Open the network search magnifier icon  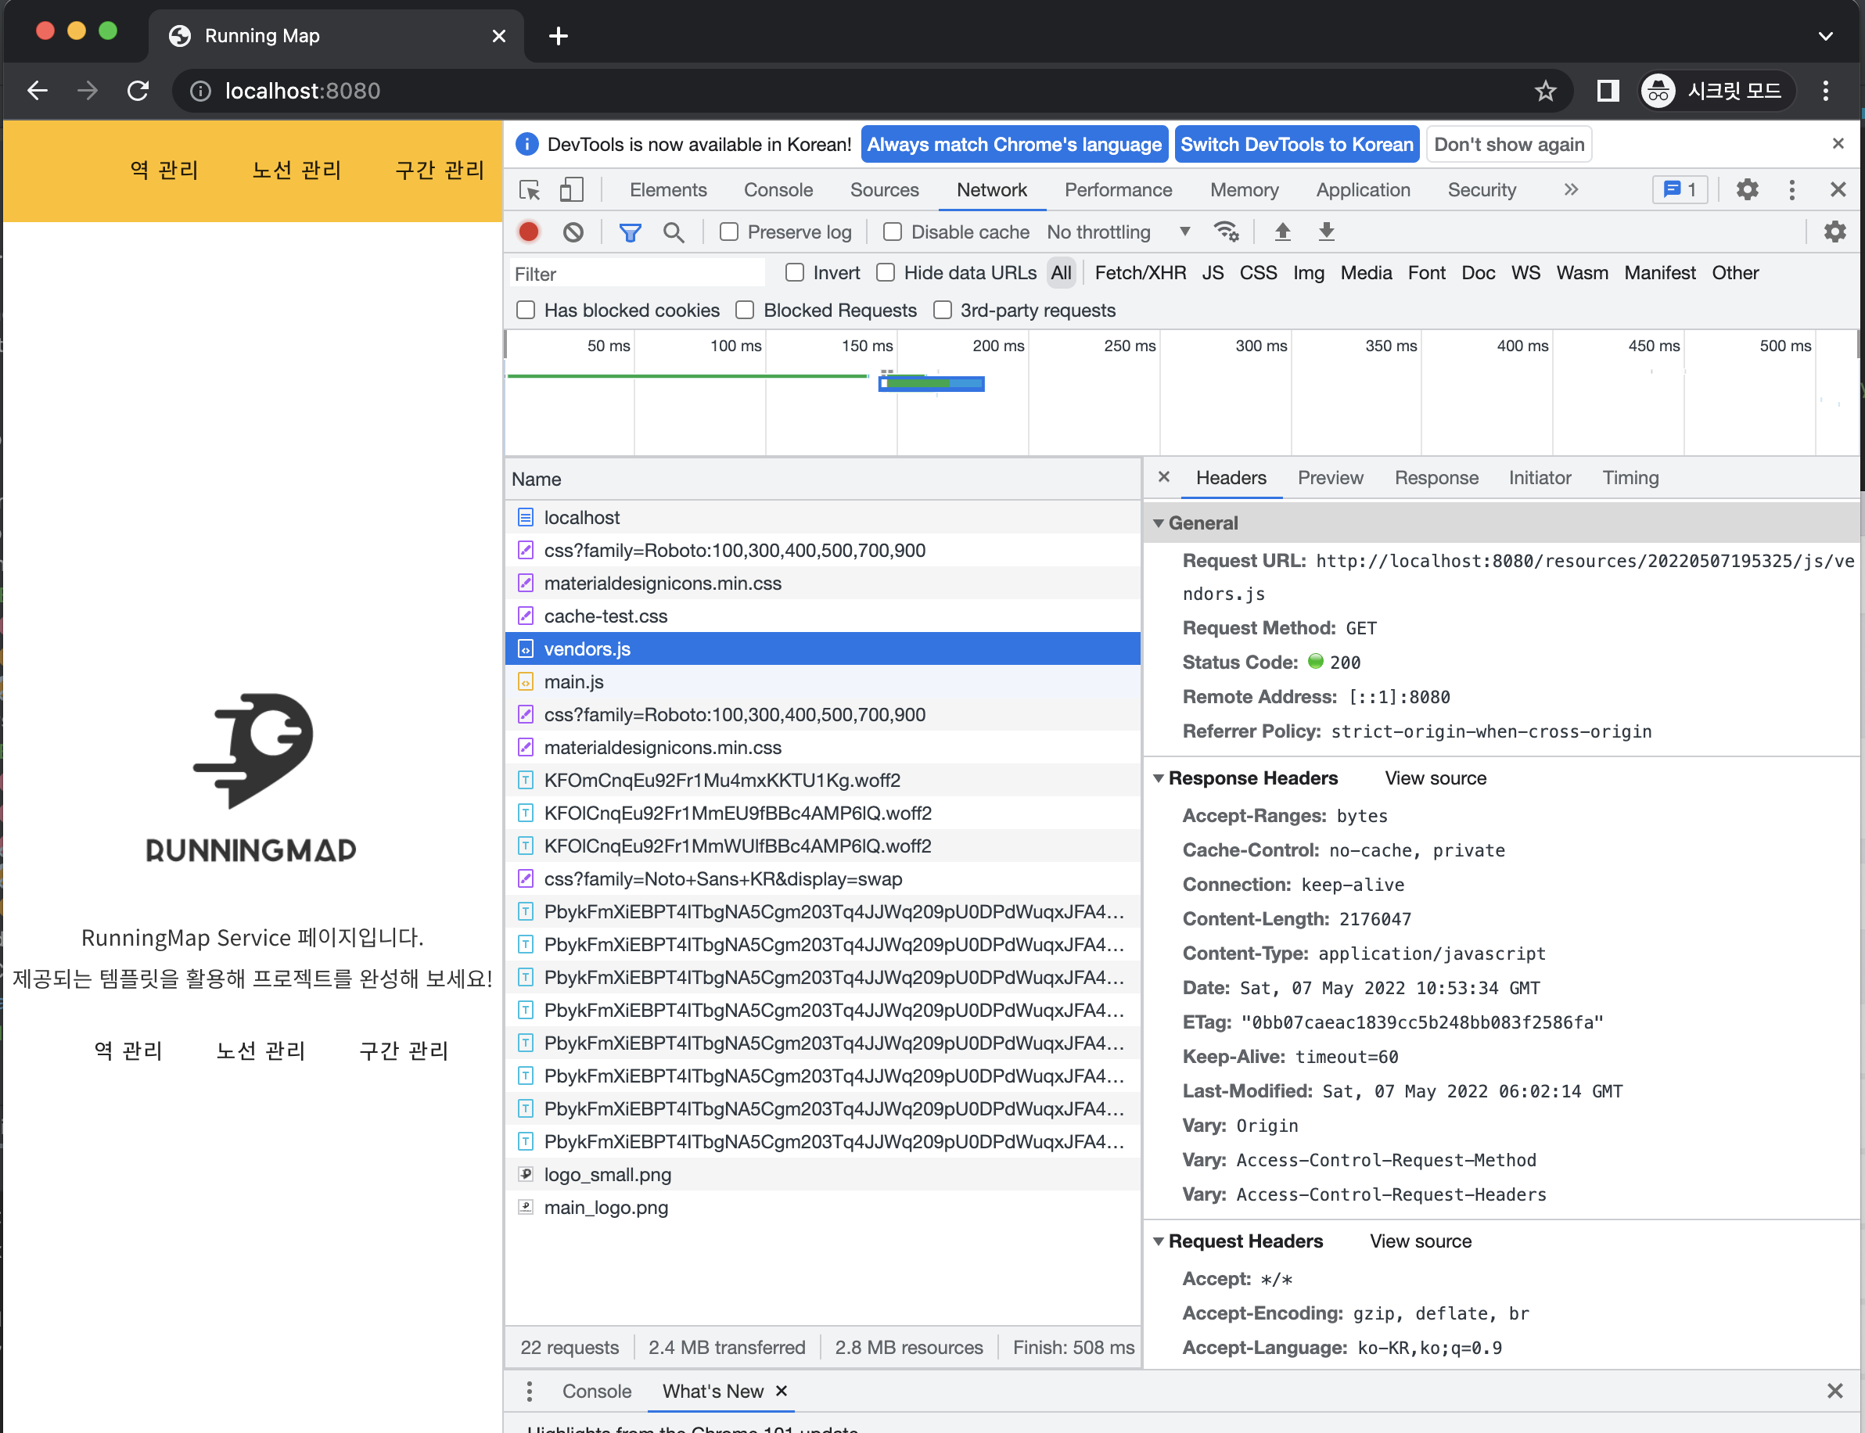[673, 232]
